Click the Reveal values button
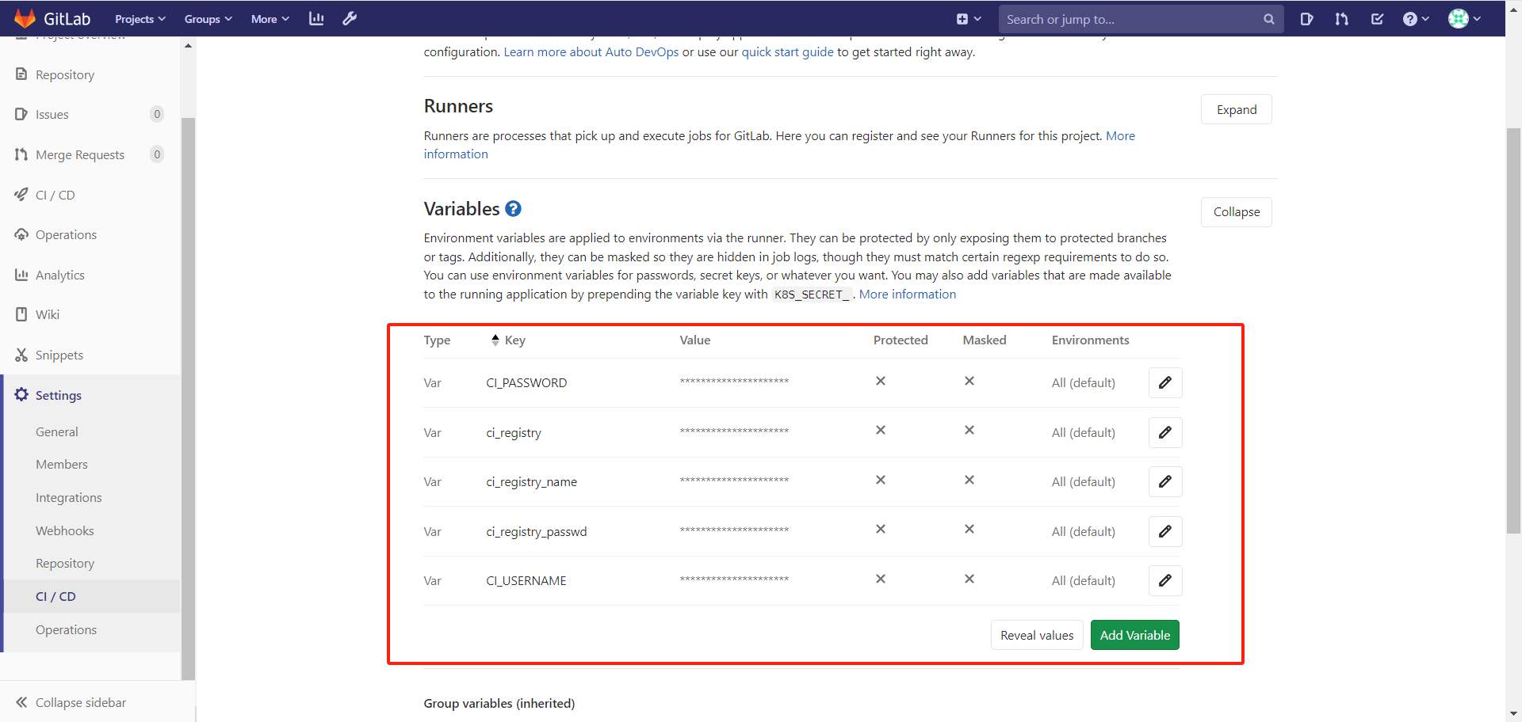 pyautogui.click(x=1036, y=634)
